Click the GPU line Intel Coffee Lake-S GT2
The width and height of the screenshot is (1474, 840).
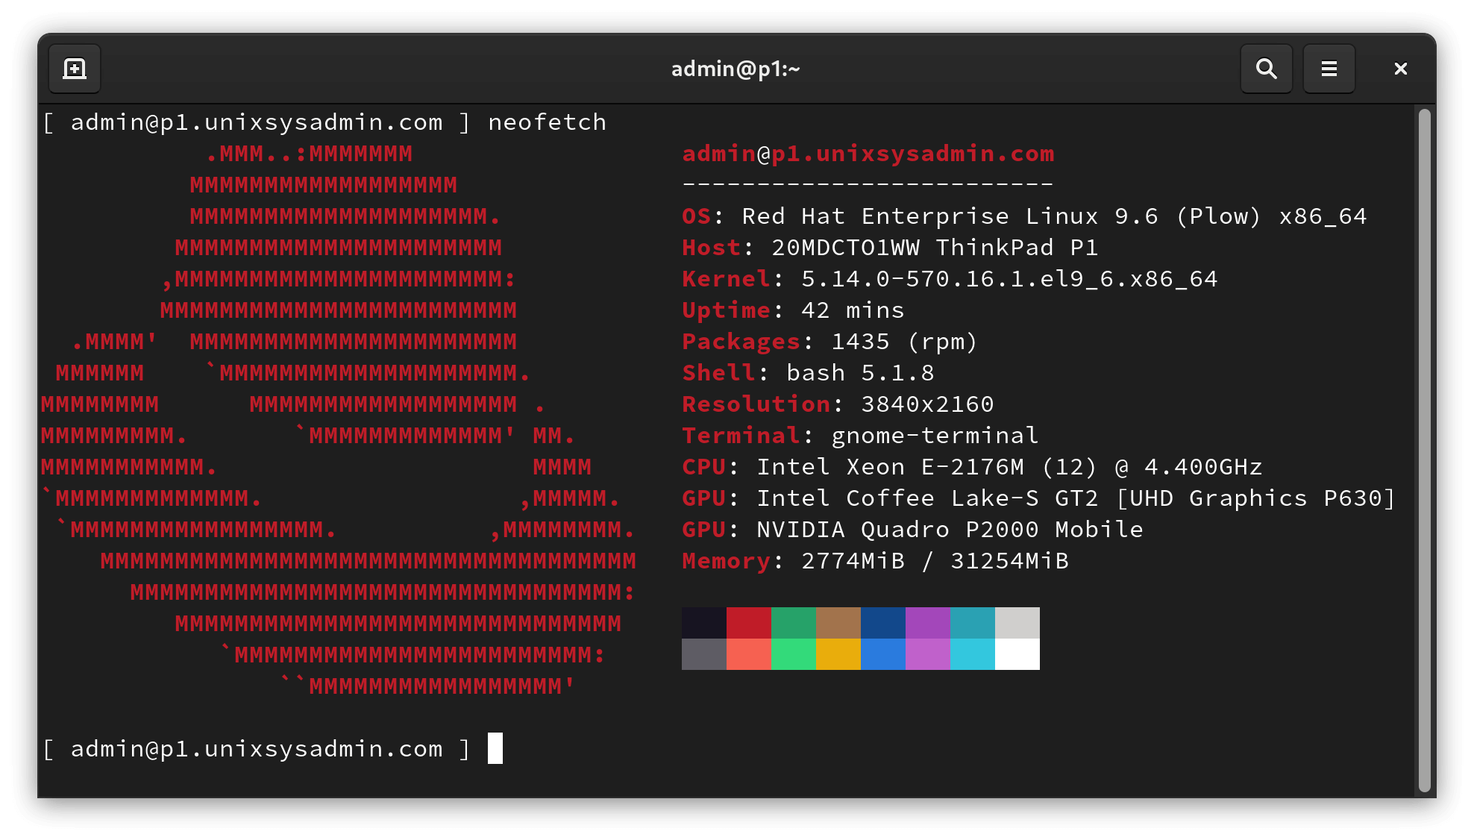pyautogui.click(x=1038, y=498)
